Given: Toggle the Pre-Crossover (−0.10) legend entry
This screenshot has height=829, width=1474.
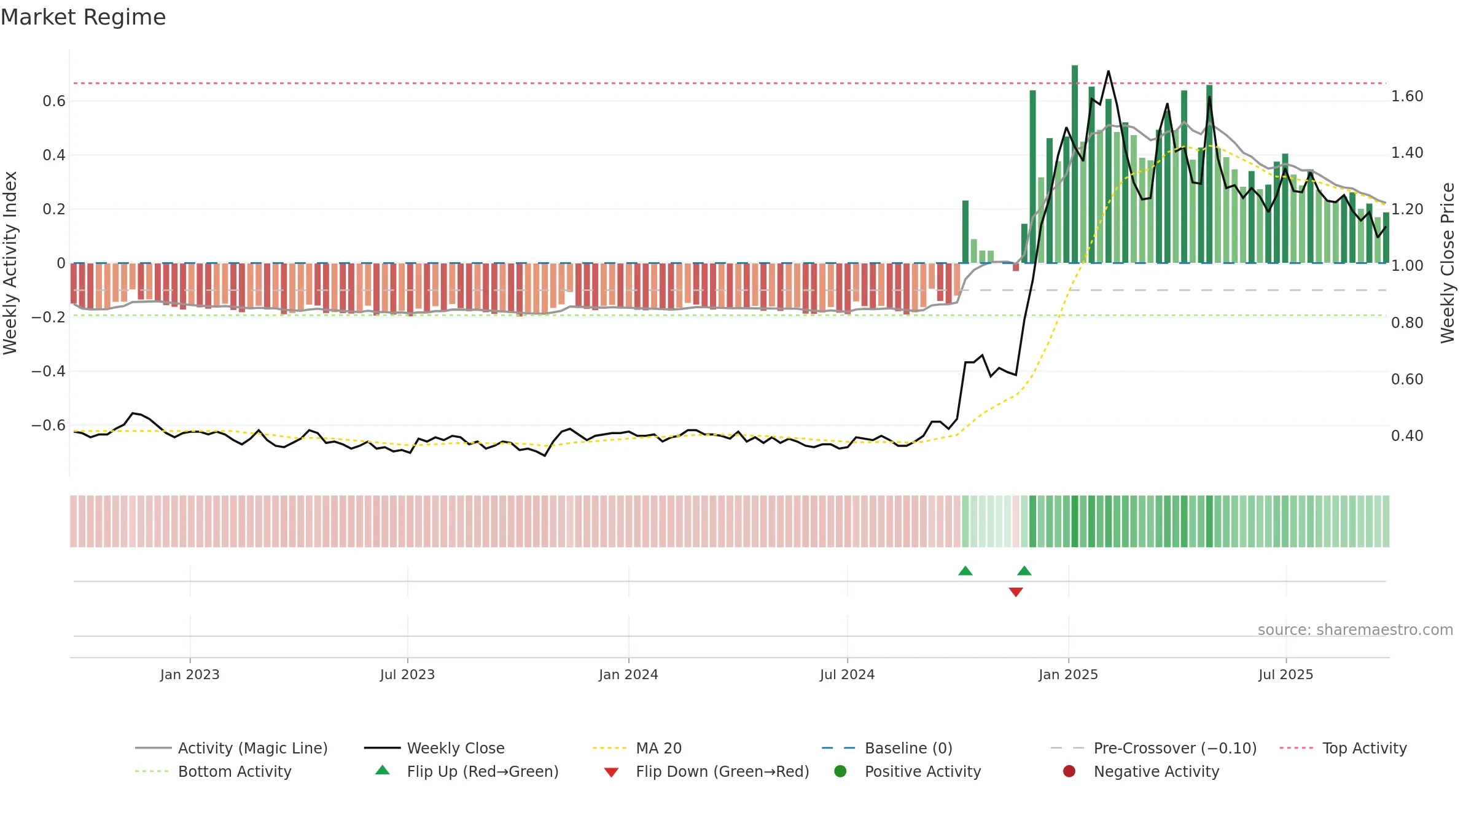Looking at the screenshot, I should pos(1153,748).
